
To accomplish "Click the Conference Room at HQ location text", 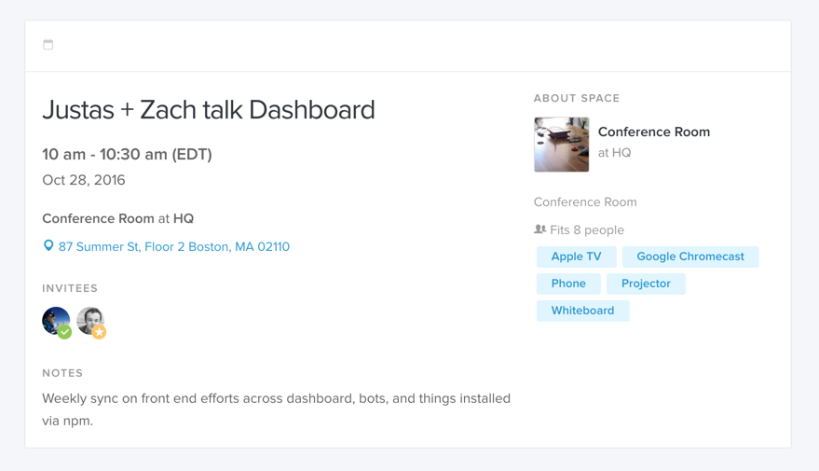I will coord(118,218).
